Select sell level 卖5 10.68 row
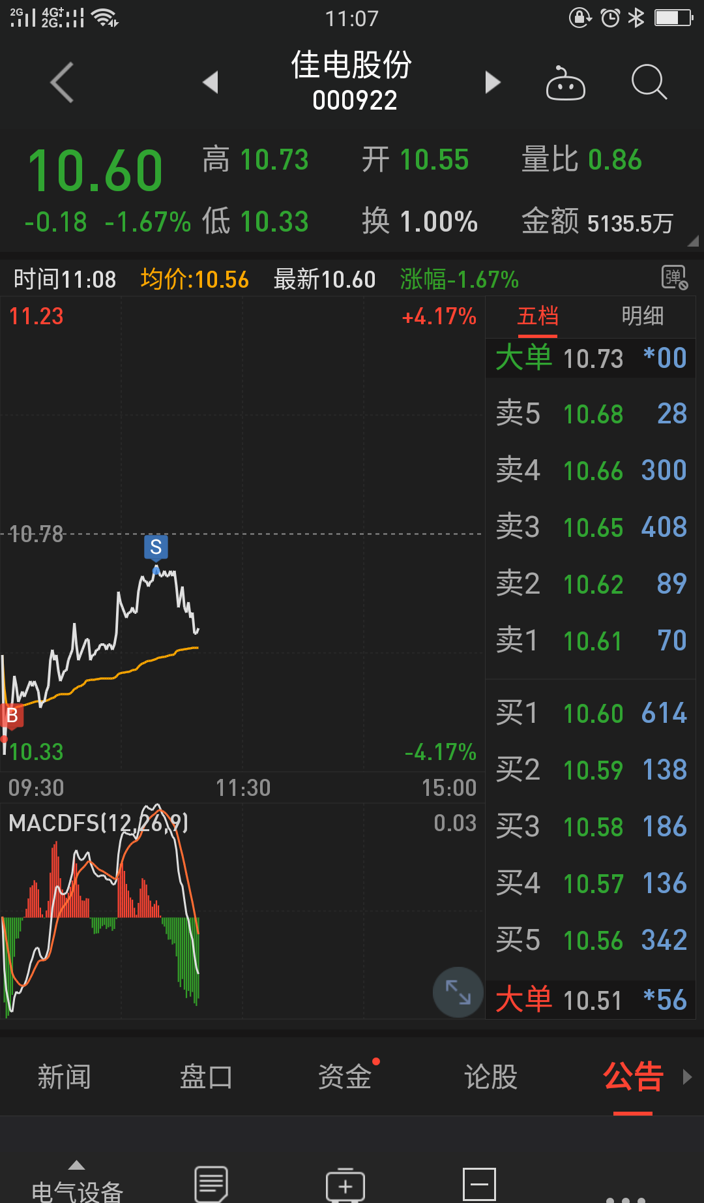The image size is (704, 1203). point(591,414)
